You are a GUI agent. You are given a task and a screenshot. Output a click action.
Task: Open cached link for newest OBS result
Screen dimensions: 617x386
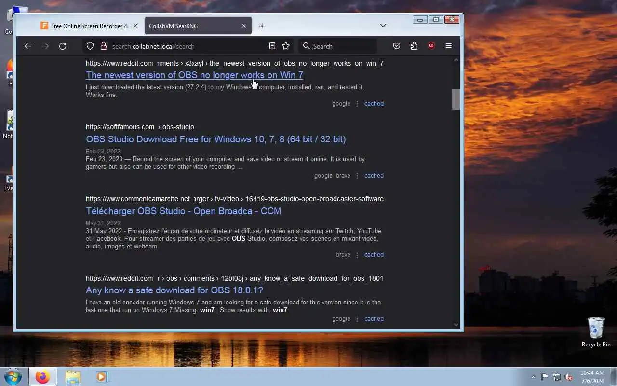click(x=374, y=104)
